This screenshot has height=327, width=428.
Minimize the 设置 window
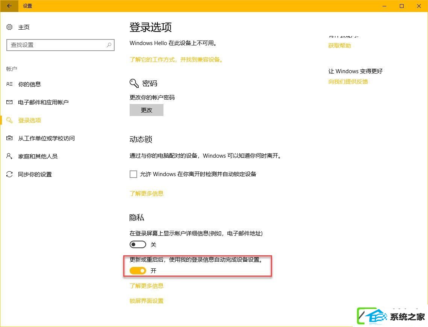384,6
